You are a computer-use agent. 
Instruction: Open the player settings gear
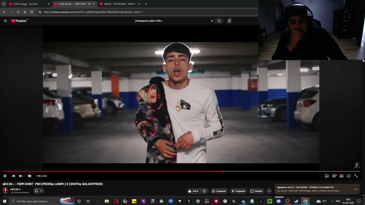click(x=334, y=176)
